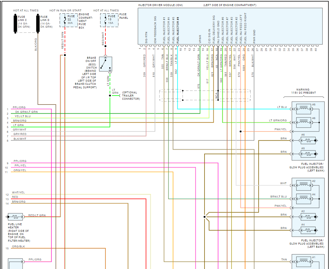330x269 pixels.
Task: Click "(LEFT SIDE OF ENGINE COMPARTMENT)" label
Action: click(230, 5)
